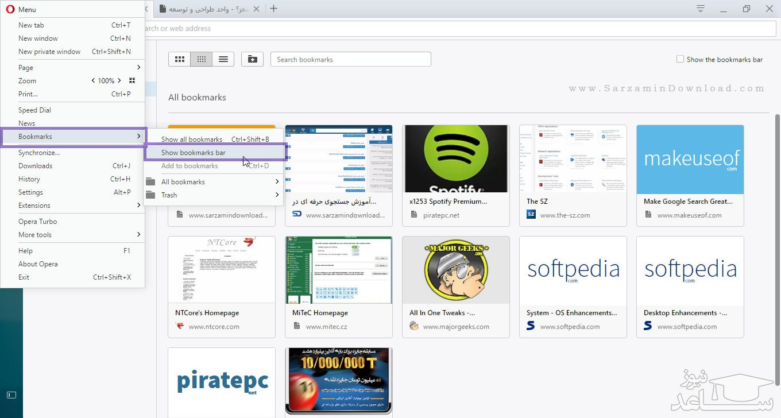
Task: Create a new bookmark folder
Action: pos(252,59)
